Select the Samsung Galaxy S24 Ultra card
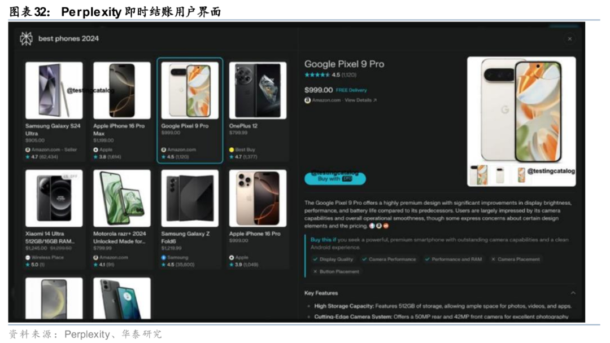This screenshot has height=343, width=610. (54, 111)
